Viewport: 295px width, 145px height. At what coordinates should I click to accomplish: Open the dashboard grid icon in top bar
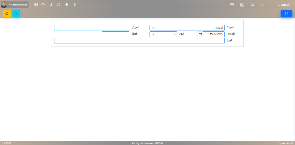coord(36,5)
